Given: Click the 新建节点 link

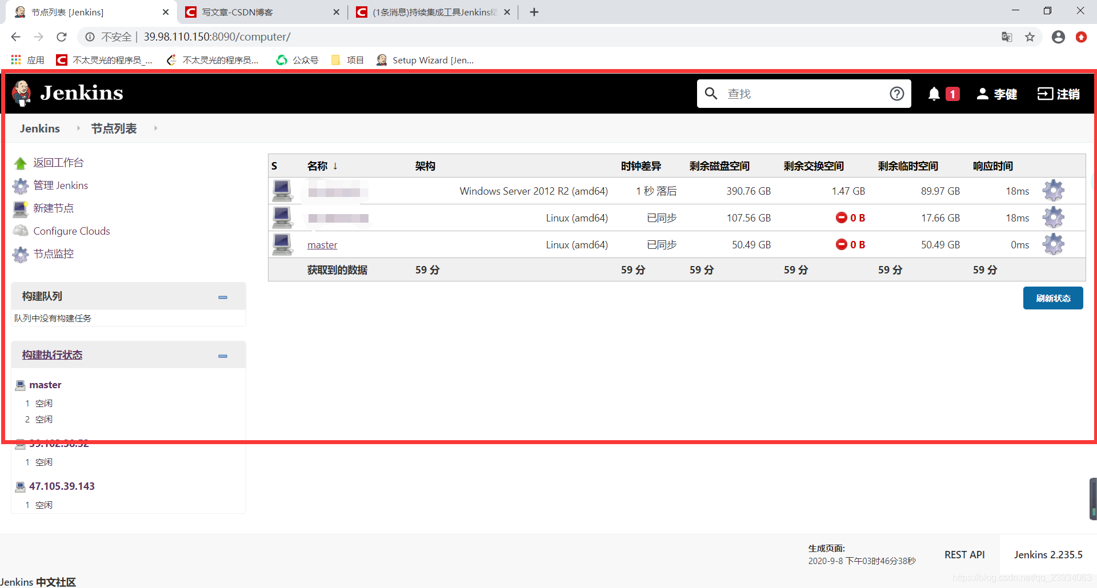Looking at the screenshot, I should pyautogui.click(x=54, y=208).
